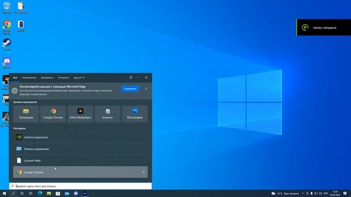This screenshot has height=197, width=351.
Task: Launch Google Chrome from the best apps tiles
Action: pyautogui.click(x=53, y=114)
